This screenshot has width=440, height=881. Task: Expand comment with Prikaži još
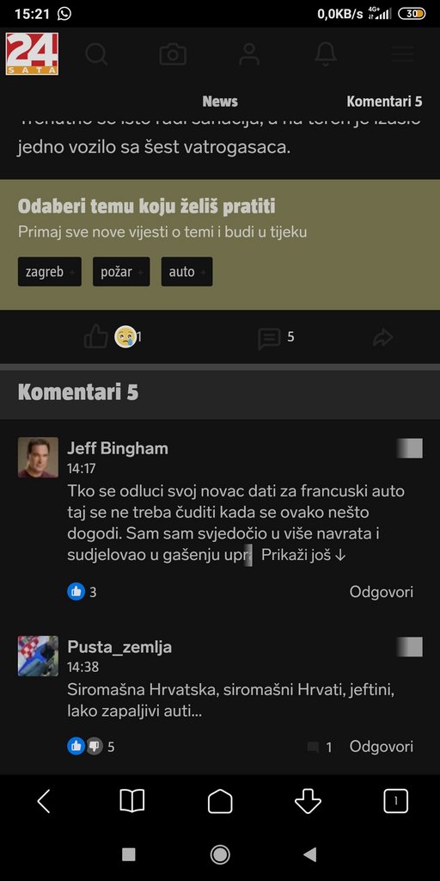(x=303, y=556)
